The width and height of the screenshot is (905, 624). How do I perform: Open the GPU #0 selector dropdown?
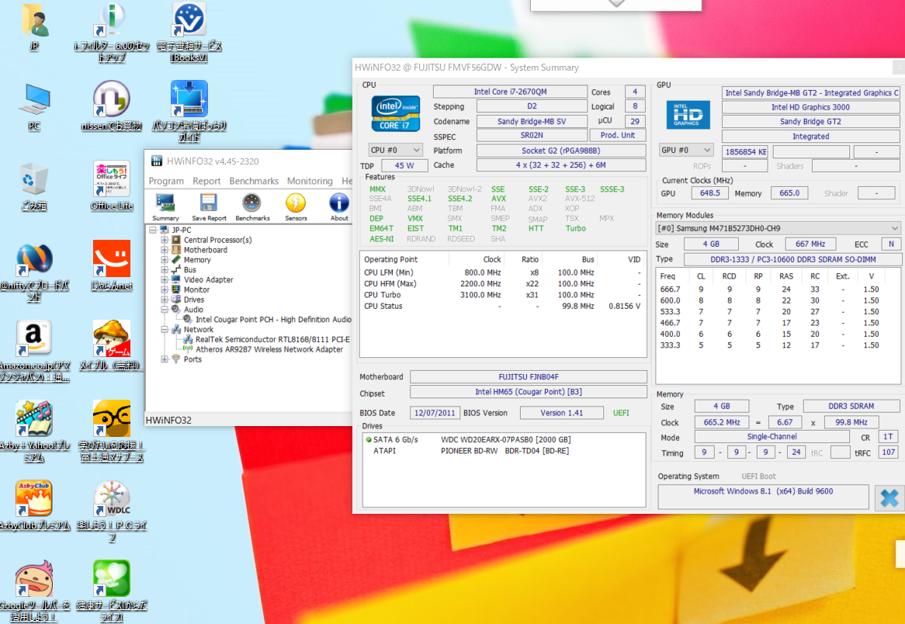point(686,150)
